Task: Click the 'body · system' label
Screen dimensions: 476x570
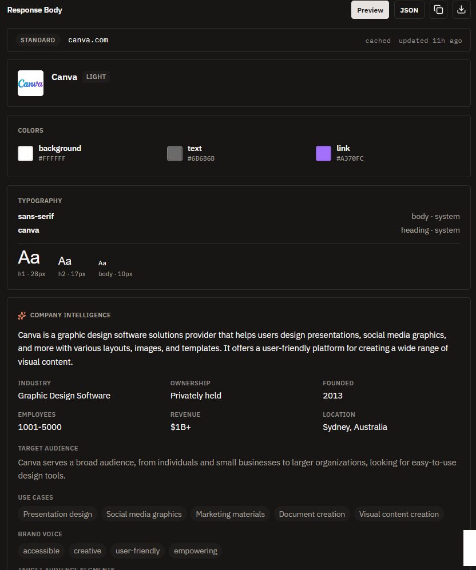Action: click(x=435, y=216)
